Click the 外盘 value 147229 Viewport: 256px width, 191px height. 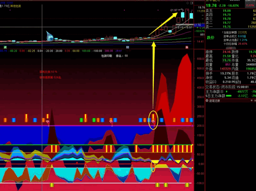(225, 69)
